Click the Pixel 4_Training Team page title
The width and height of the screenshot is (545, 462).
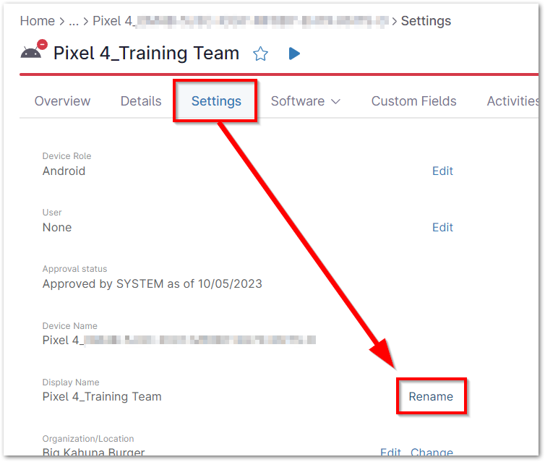(146, 54)
